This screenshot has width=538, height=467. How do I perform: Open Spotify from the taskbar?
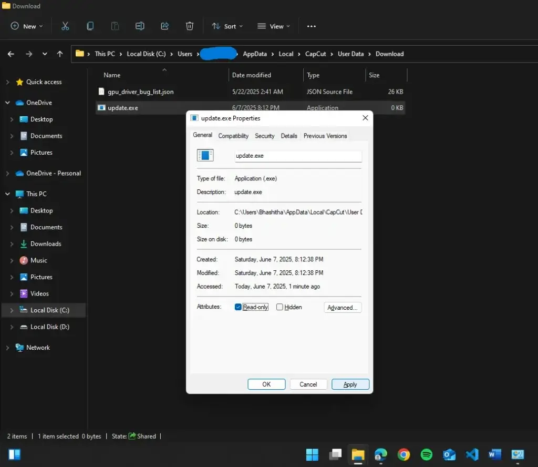pos(427,454)
